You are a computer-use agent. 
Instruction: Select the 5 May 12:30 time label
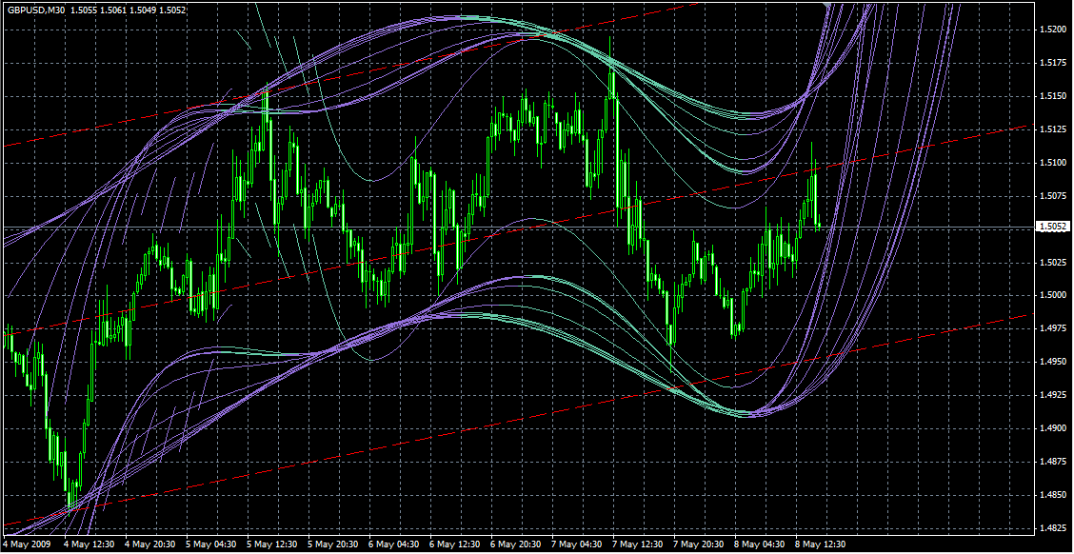tap(272, 544)
